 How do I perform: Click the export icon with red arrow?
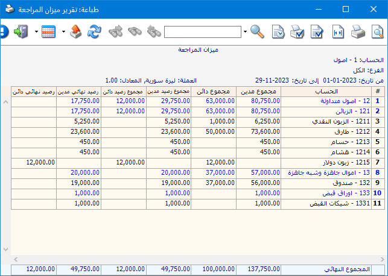click(x=75, y=31)
